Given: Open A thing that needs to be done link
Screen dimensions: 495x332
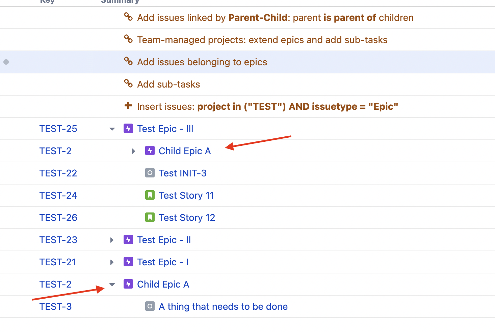Looking at the screenshot, I should (223, 306).
